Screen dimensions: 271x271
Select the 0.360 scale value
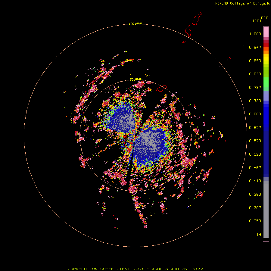click(x=255, y=195)
